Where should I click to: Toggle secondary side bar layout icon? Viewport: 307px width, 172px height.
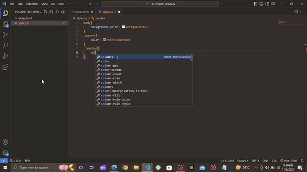[267, 4]
